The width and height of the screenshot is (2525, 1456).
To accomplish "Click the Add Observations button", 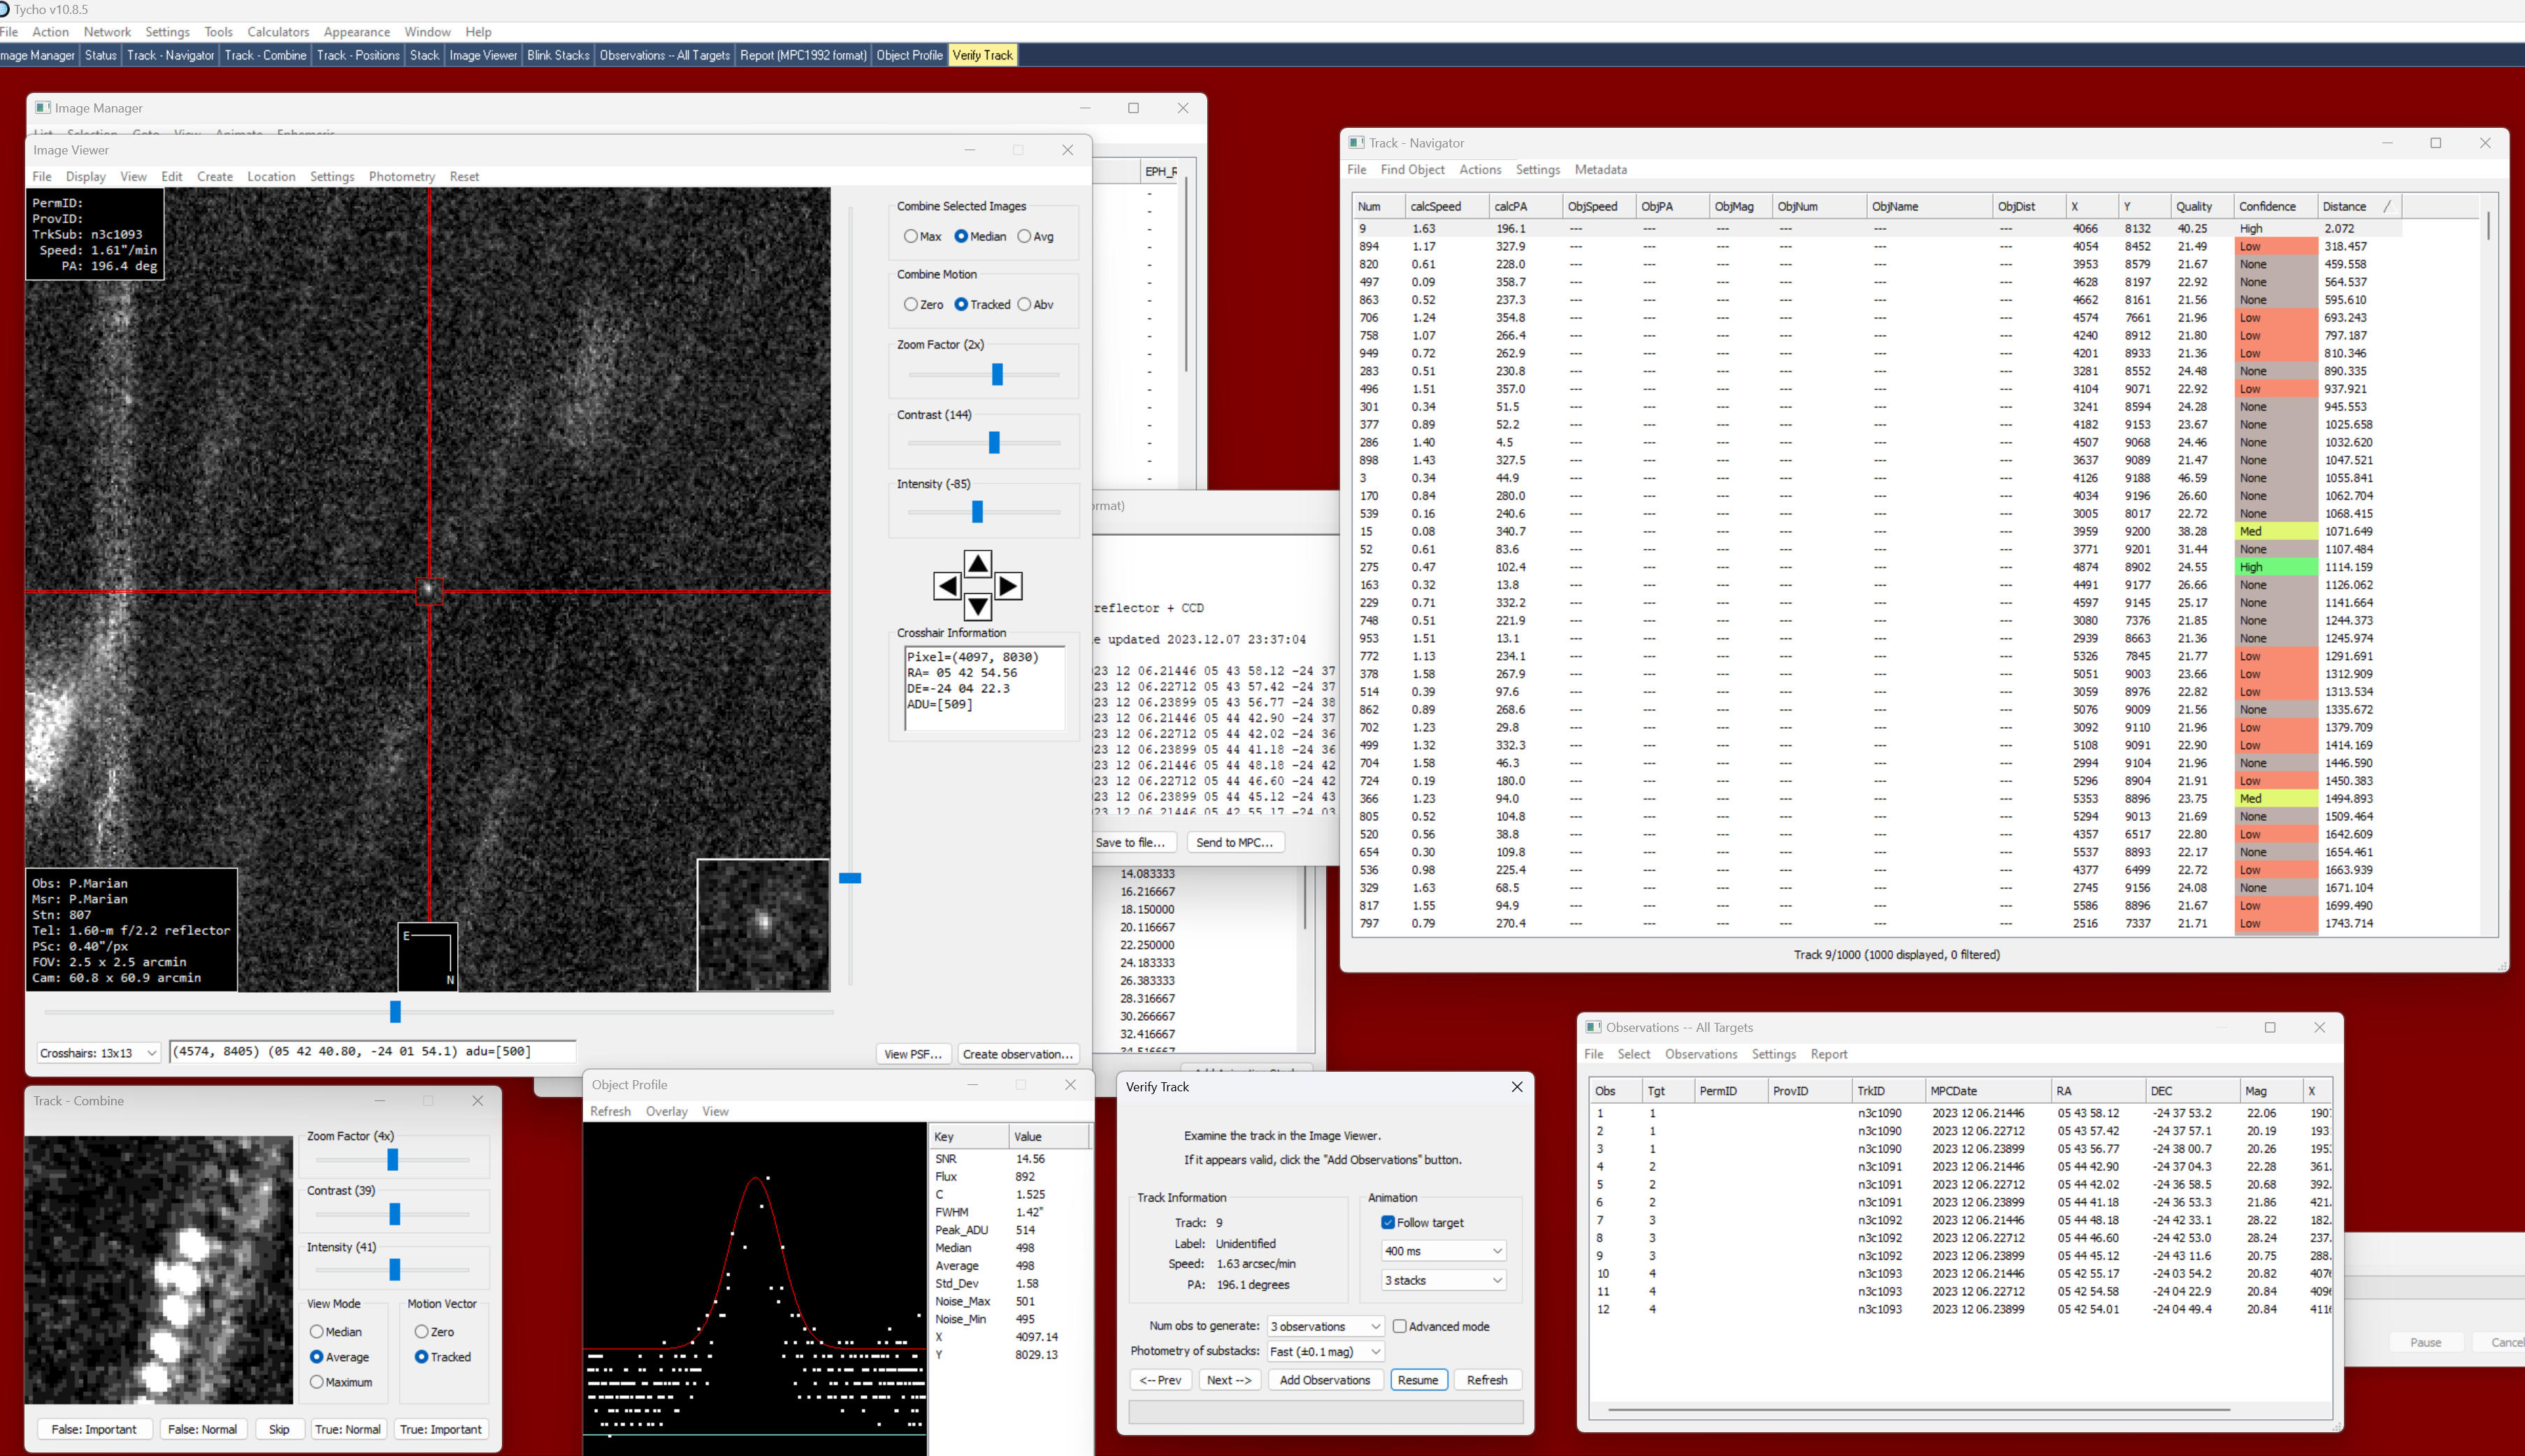I will tap(1325, 1380).
